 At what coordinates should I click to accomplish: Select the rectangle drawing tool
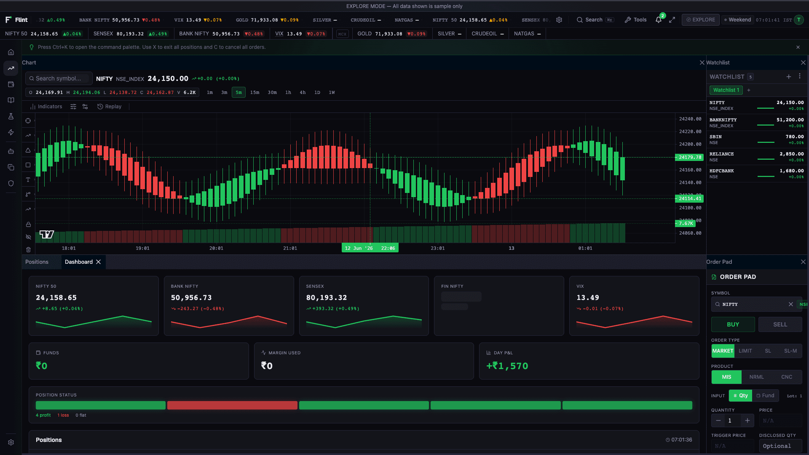point(28,165)
